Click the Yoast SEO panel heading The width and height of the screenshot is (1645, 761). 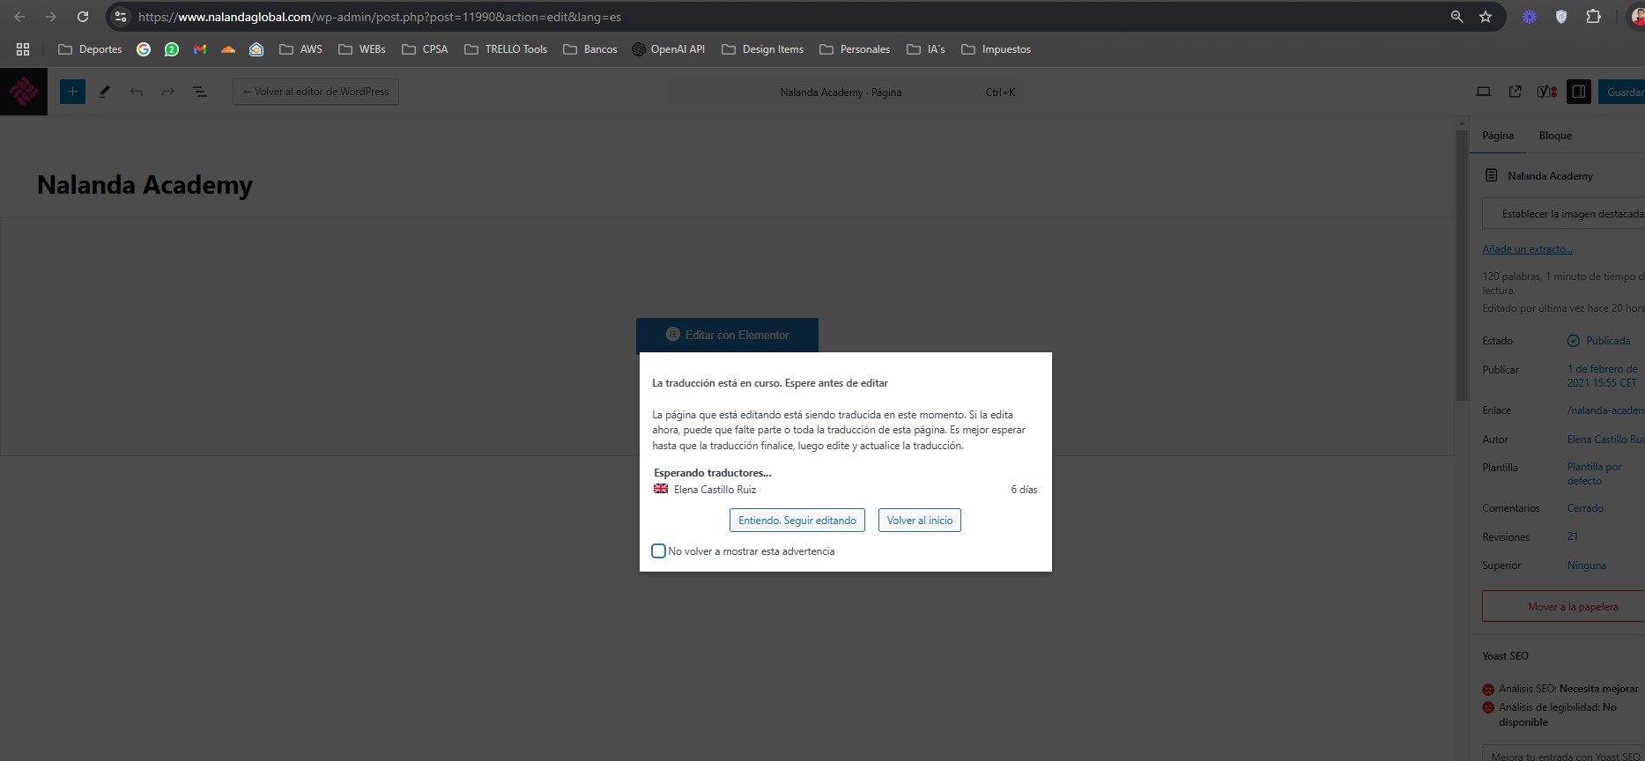(x=1505, y=656)
